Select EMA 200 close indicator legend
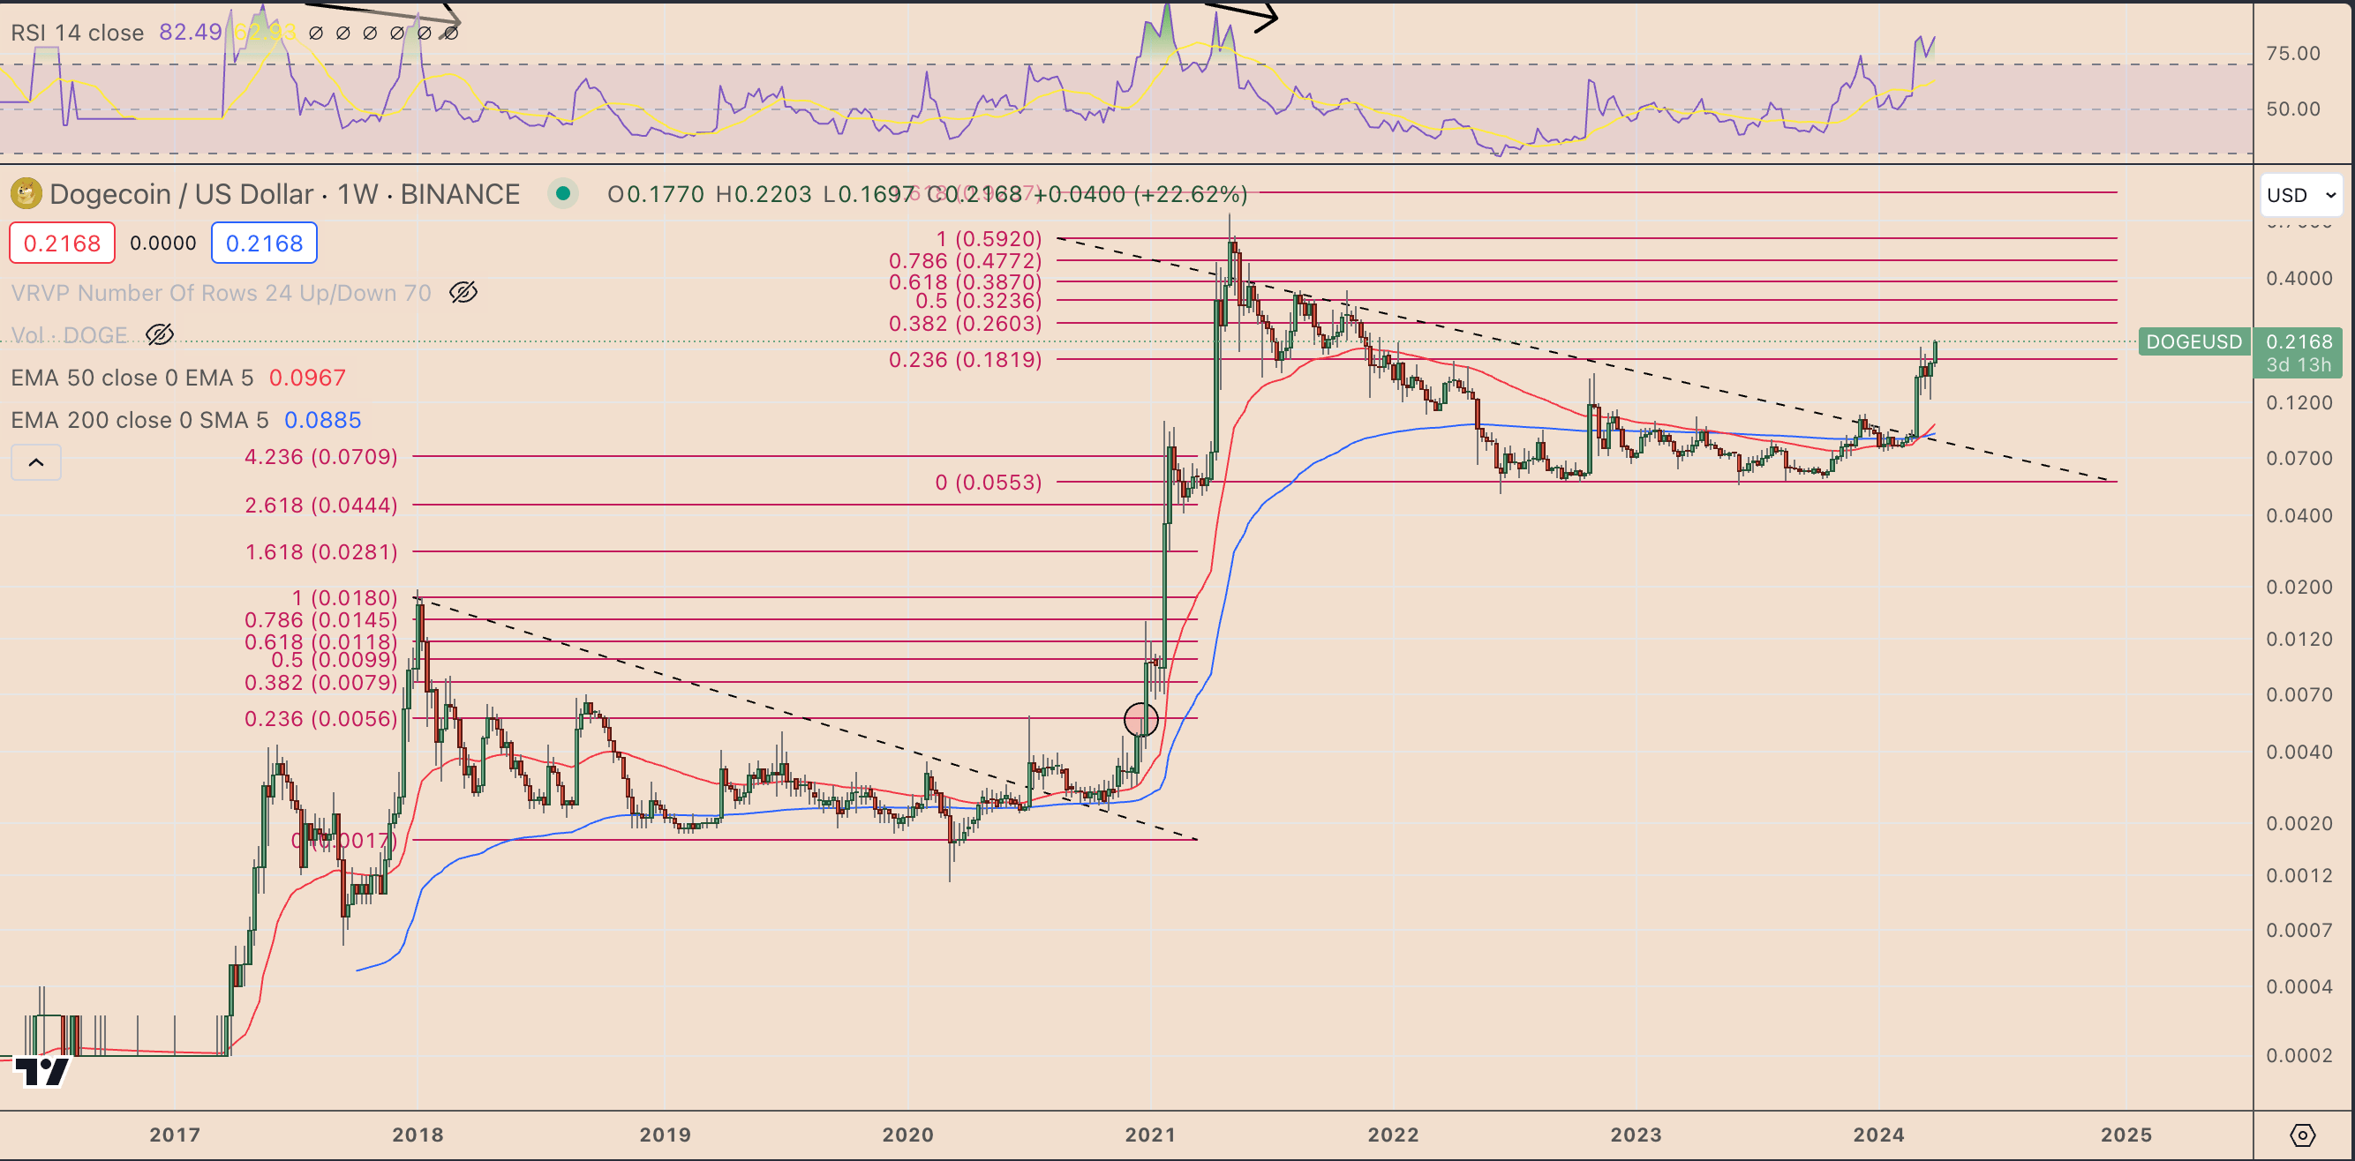Image resolution: width=2355 pixels, height=1161 pixels. pyautogui.click(x=139, y=420)
